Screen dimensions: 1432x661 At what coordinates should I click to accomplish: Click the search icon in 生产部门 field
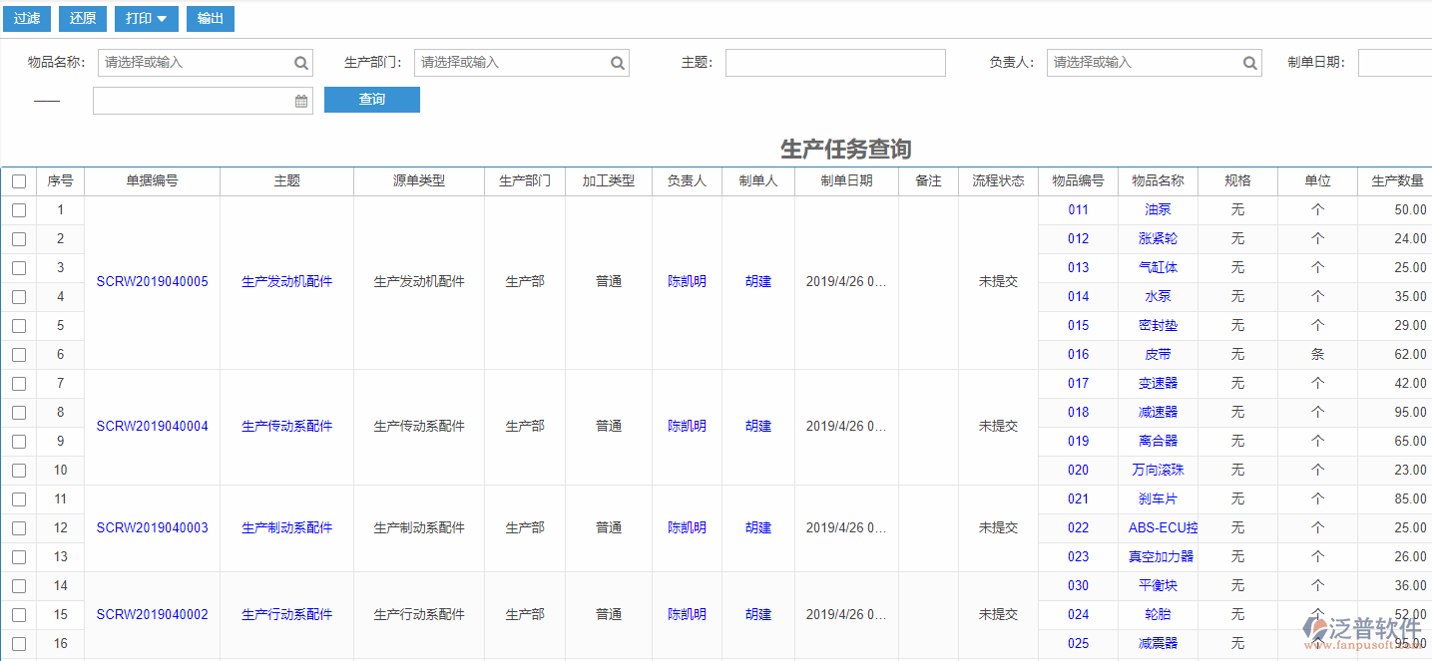coord(618,63)
